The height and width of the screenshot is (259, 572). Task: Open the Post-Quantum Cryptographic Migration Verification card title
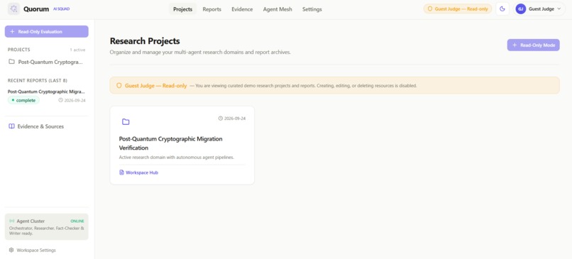coord(171,143)
